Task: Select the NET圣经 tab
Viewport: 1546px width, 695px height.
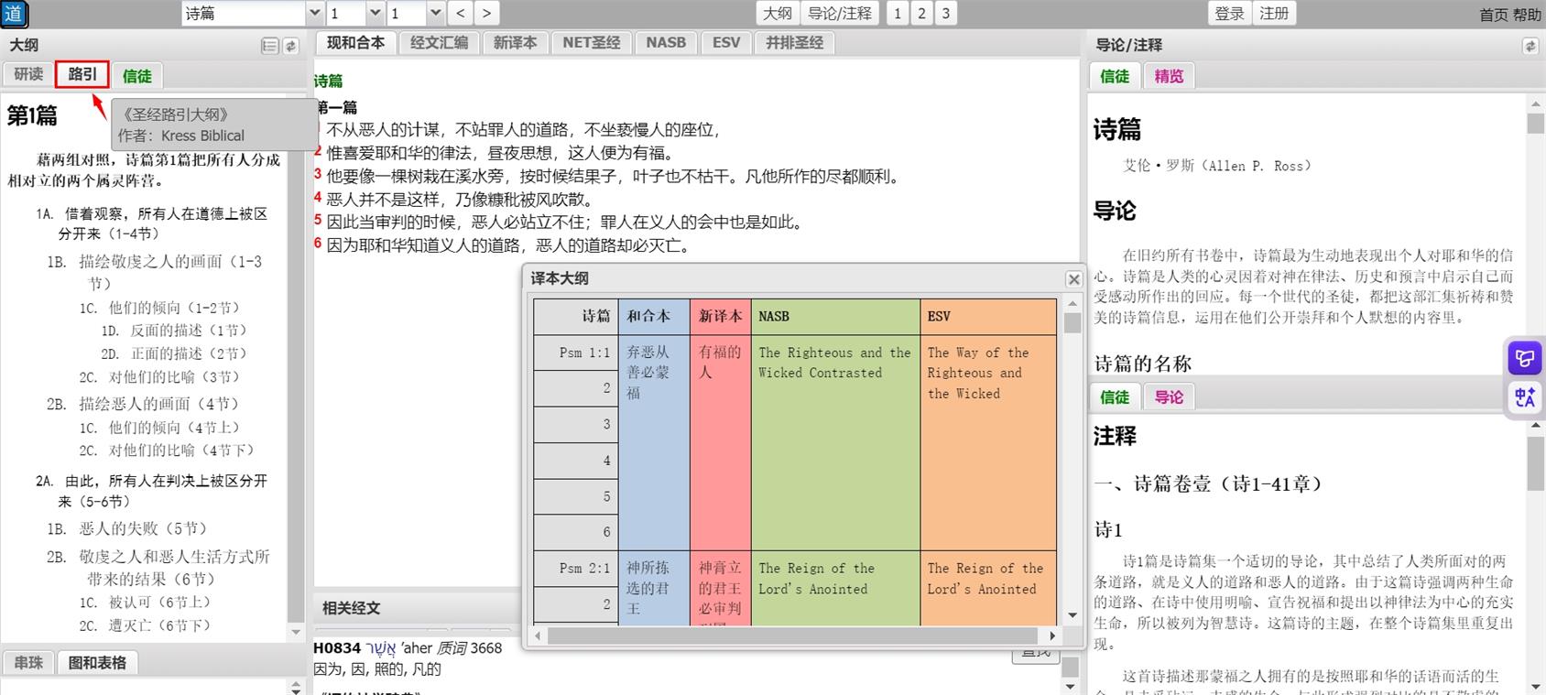Action: coord(592,43)
